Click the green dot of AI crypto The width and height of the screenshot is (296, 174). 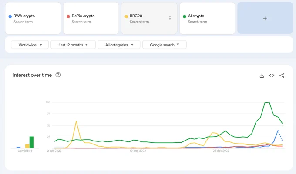(185, 16)
